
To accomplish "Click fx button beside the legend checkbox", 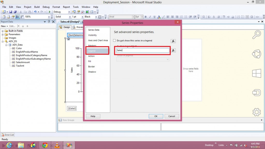I will [173, 41].
